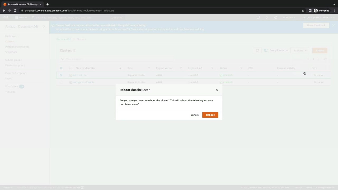The height and width of the screenshot is (190, 338).
Task: Click the browser address bar
Action: point(161,11)
